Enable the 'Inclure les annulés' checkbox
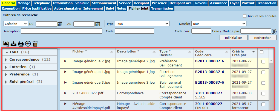The image size is (279, 111). [245, 16]
